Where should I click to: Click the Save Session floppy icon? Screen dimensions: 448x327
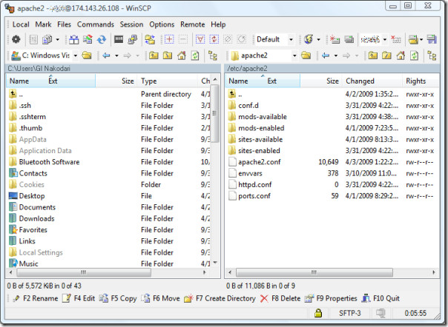point(432,39)
